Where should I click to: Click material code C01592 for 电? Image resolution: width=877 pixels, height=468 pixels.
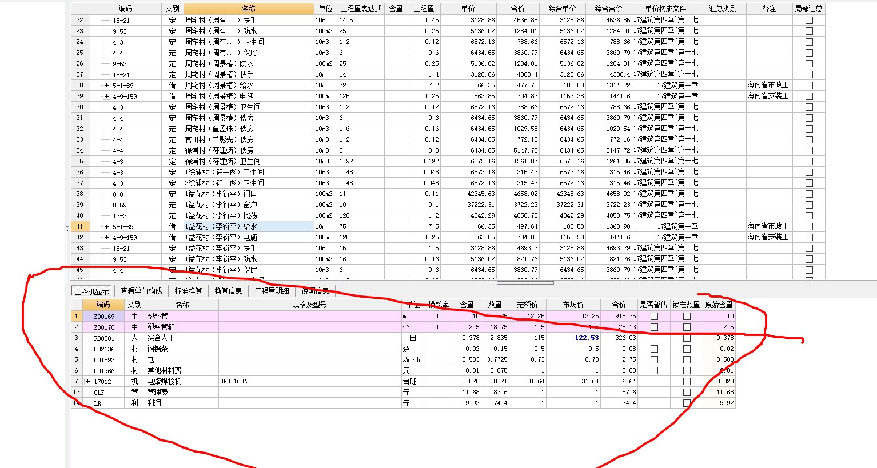[x=104, y=359]
